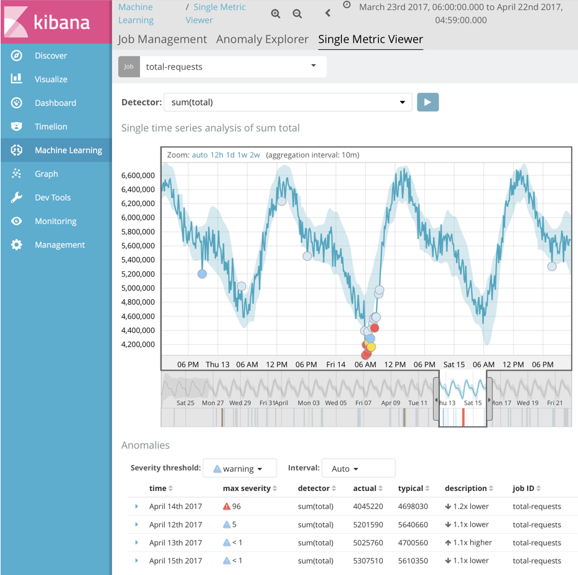Viewport: 578px width, 575px height.
Task: Click the Graph sidebar icon
Action: coord(17,174)
